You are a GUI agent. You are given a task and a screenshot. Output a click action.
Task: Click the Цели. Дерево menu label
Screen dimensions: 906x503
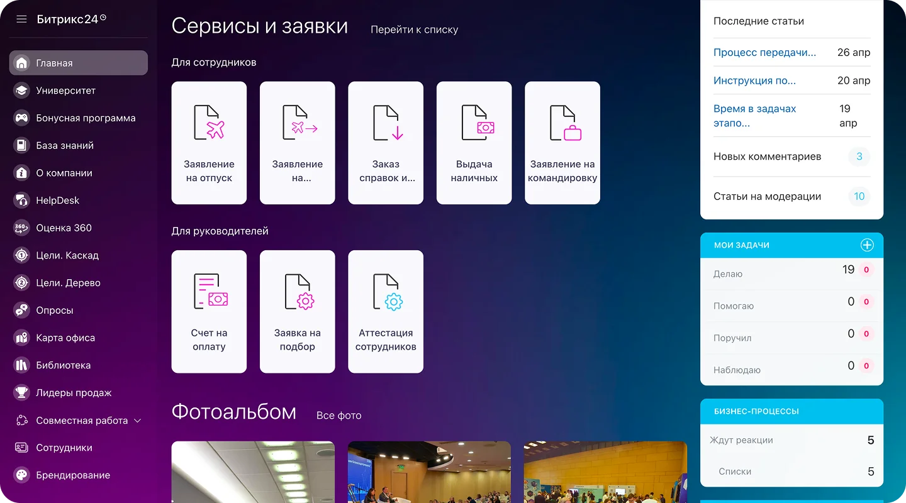click(x=69, y=283)
